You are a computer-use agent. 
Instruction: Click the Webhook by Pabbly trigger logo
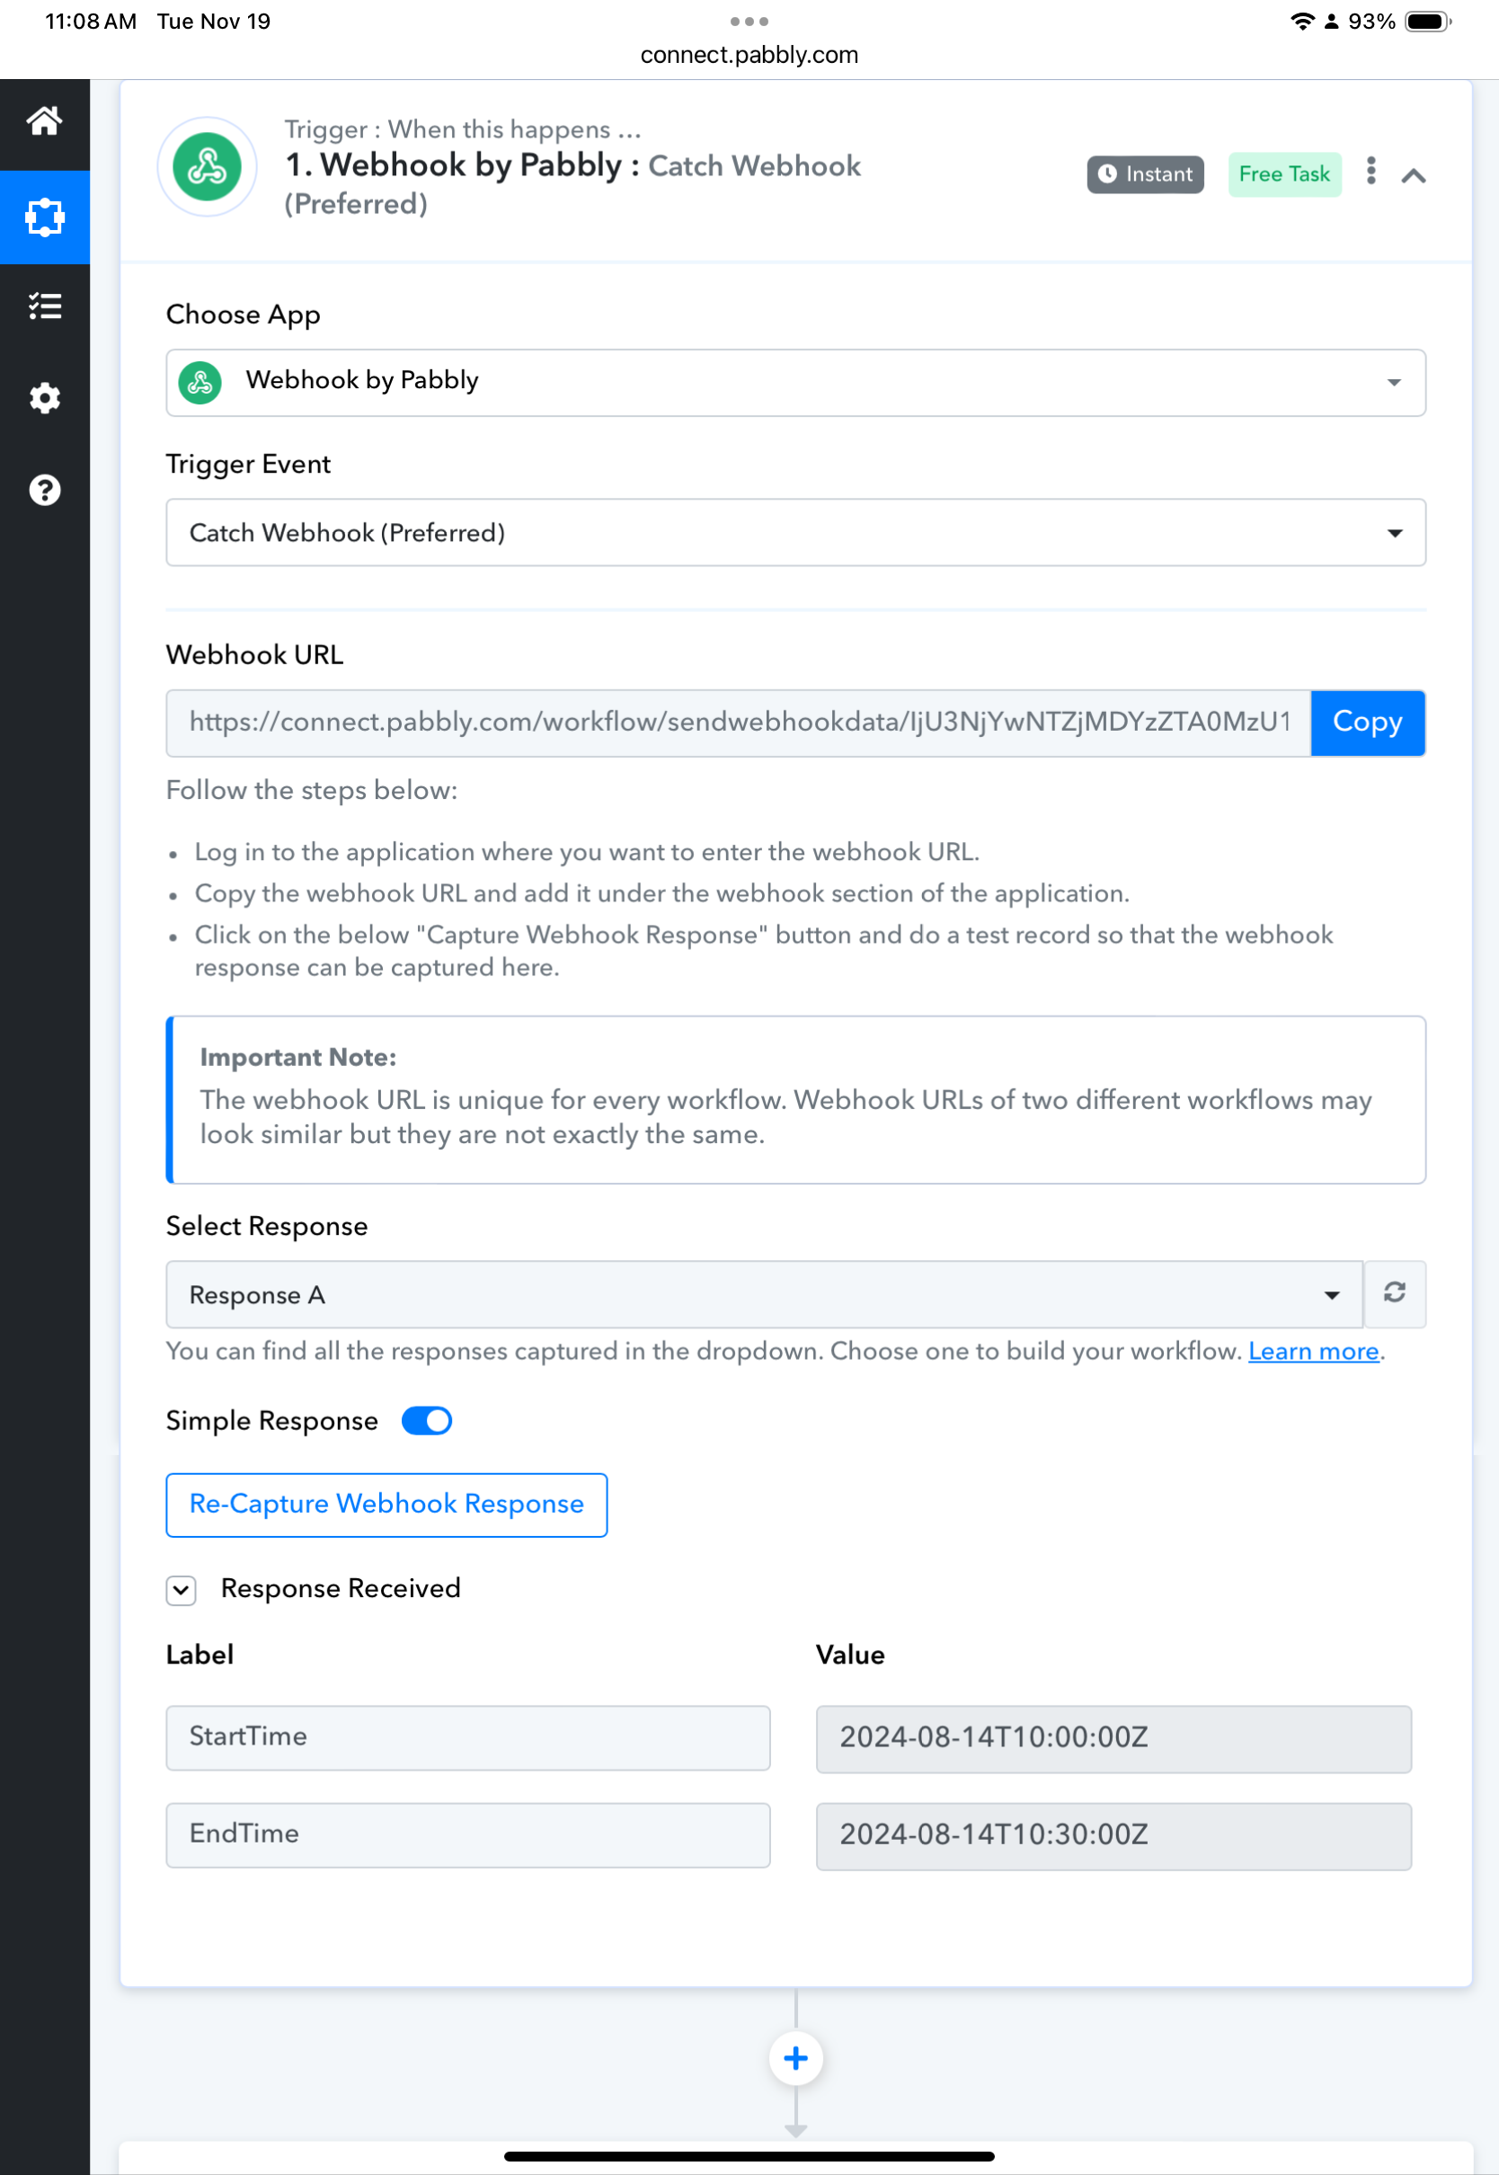tap(207, 167)
